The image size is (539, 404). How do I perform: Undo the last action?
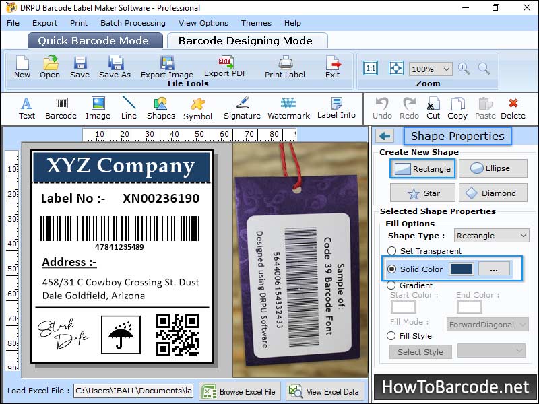pyautogui.click(x=381, y=108)
